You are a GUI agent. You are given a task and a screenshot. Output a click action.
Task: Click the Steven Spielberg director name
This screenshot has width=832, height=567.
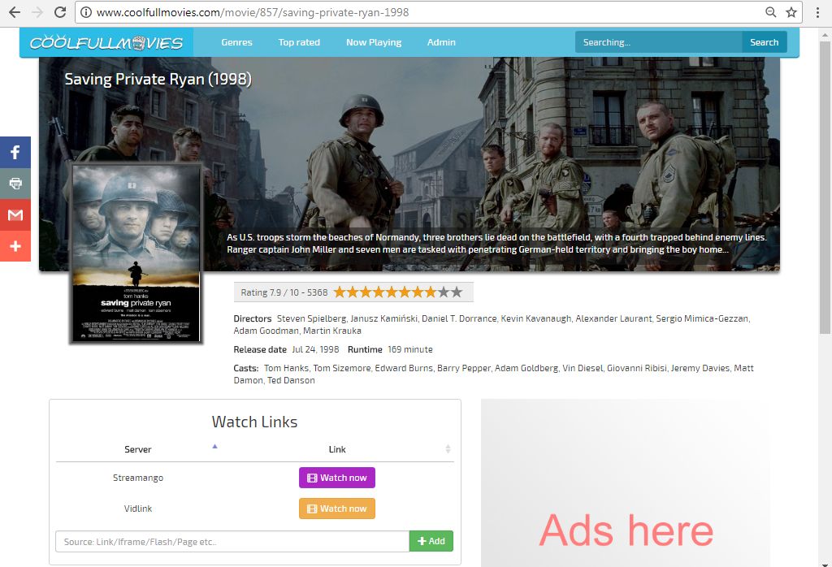click(311, 318)
